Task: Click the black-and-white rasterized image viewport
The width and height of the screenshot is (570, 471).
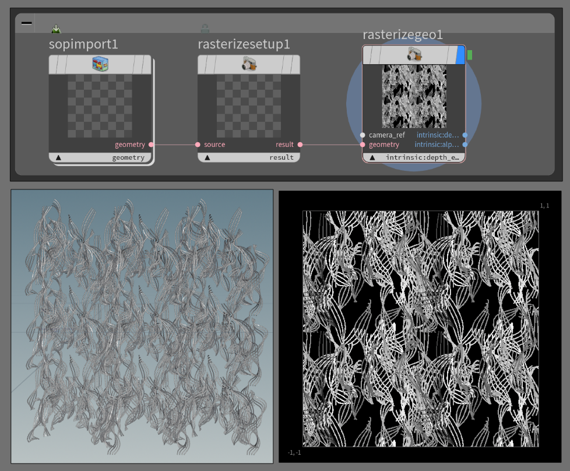Action: (420, 328)
